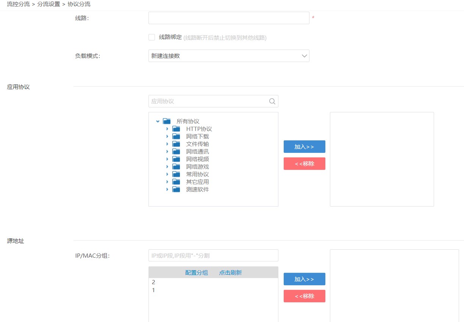464x322 pixels.
Task: Click the selected source address list box
Action: (394, 286)
